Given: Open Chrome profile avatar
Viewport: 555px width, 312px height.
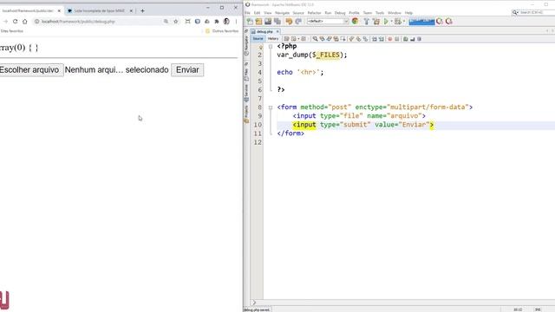Looking at the screenshot, I should click(226, 22).
